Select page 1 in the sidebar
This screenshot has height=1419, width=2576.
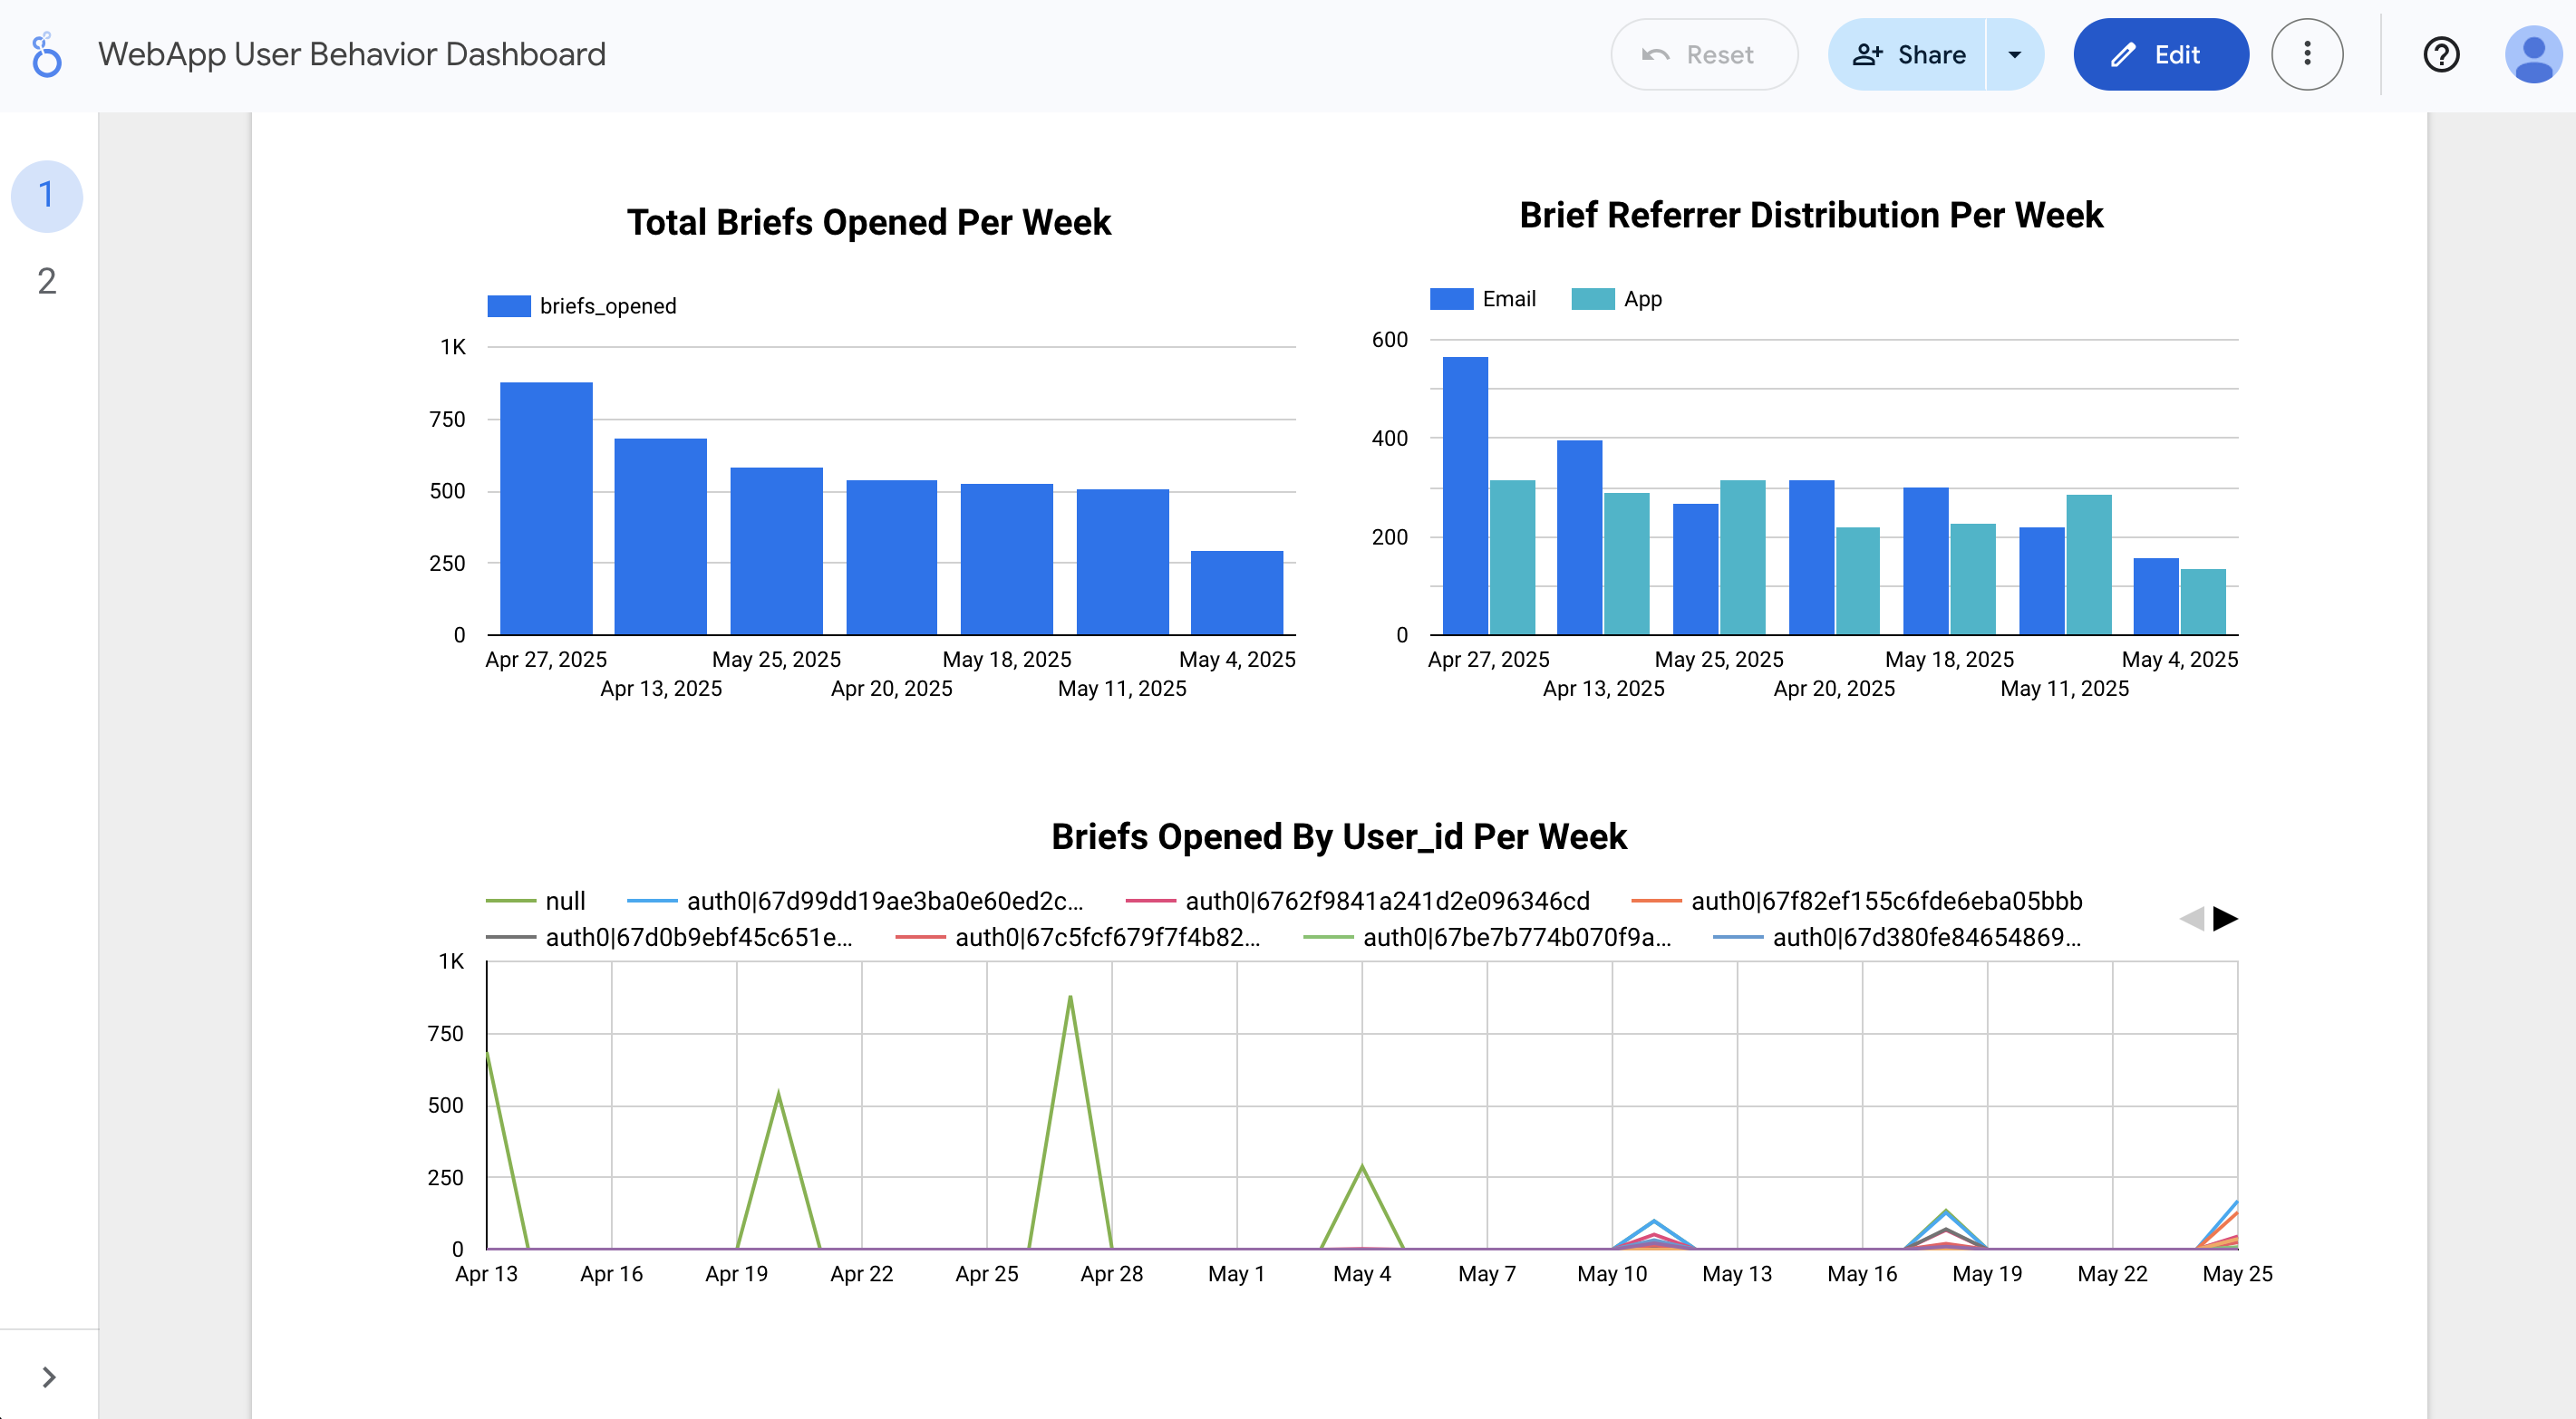point(46,195)
